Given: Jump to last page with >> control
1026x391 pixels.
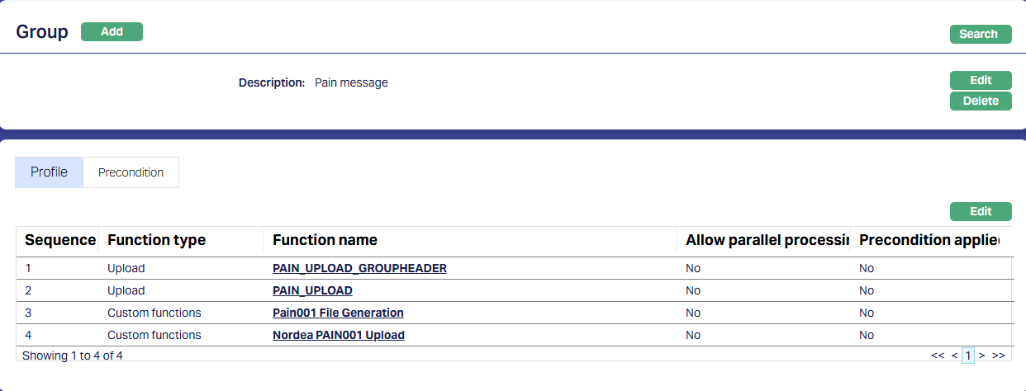Looking at the screenshot, I should [x=998, y=356].
